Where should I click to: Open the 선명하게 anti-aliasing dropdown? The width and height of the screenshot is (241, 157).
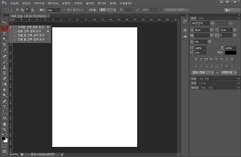point(229,73)
